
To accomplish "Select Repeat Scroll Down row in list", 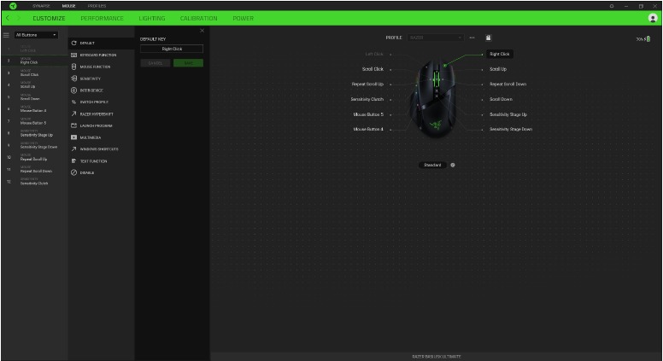I will [x=34, y=169].
